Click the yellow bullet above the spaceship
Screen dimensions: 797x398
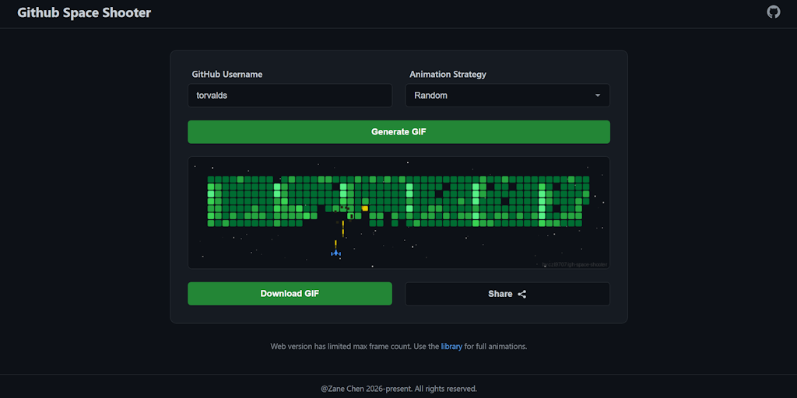pos(343,227)
